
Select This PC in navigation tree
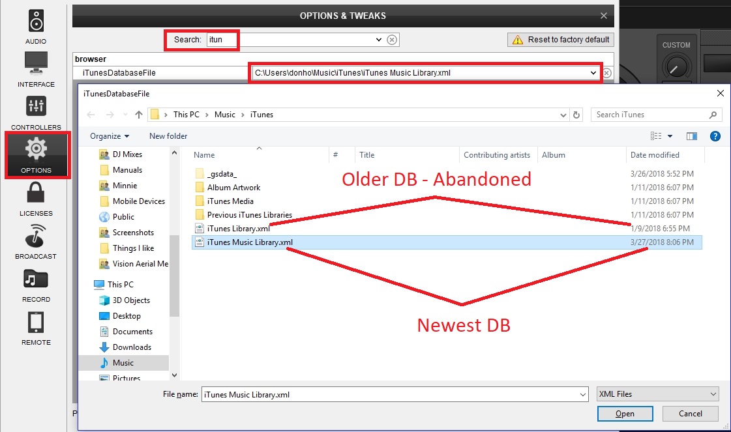[120, 285]
